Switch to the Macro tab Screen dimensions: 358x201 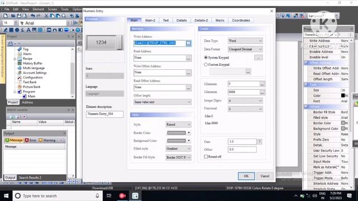pyautogui.click(x=220, y=20)
